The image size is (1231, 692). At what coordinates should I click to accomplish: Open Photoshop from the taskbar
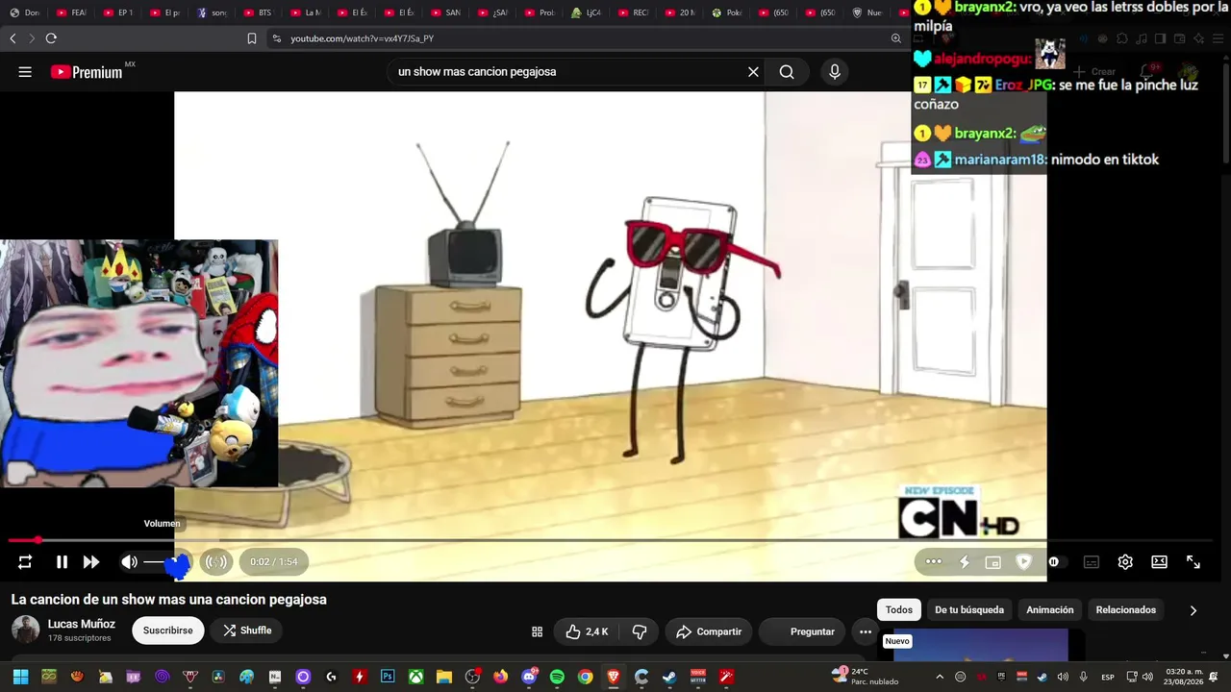388,677
